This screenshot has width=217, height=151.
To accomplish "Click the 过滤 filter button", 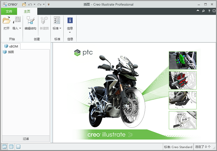I will 26,139.
